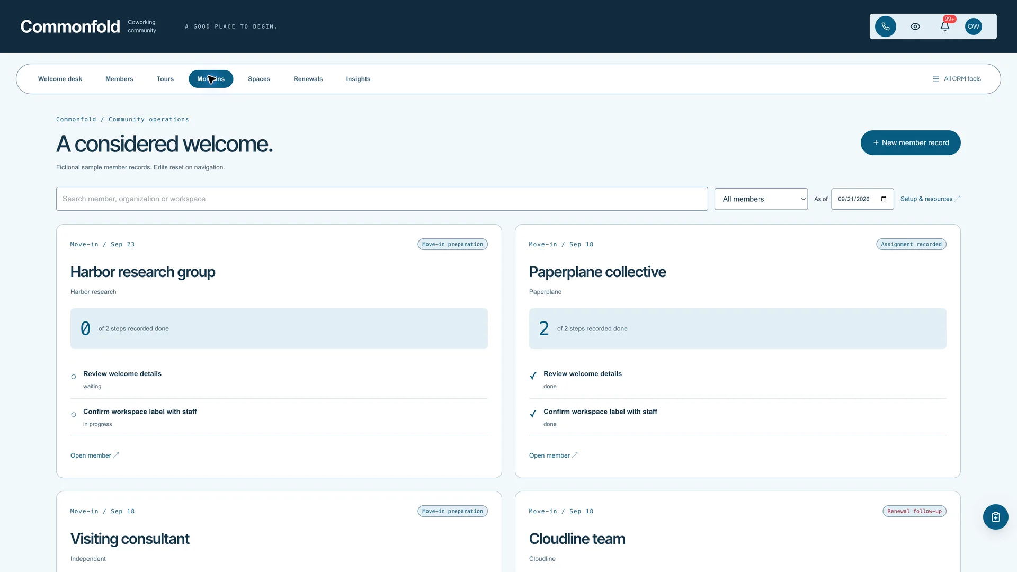1017x572 pixels.
Task: Open notifications bell with 99+ badge
Action: (x=944, y=26)
